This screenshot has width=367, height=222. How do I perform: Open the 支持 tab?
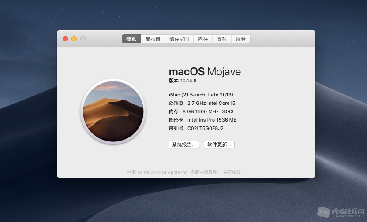tap(222, 39)
